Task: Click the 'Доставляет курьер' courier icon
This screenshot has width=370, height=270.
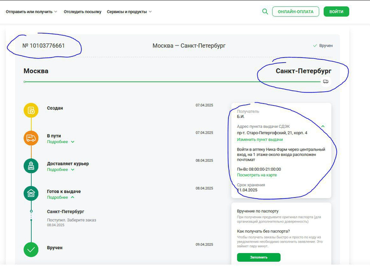Action: [x=31, y=166]
